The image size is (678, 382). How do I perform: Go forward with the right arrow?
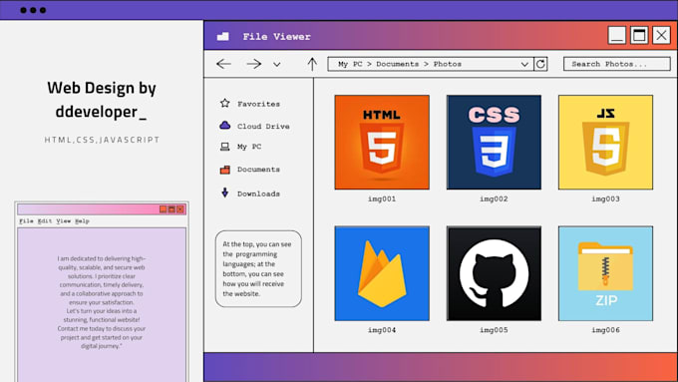pos(254,64)
